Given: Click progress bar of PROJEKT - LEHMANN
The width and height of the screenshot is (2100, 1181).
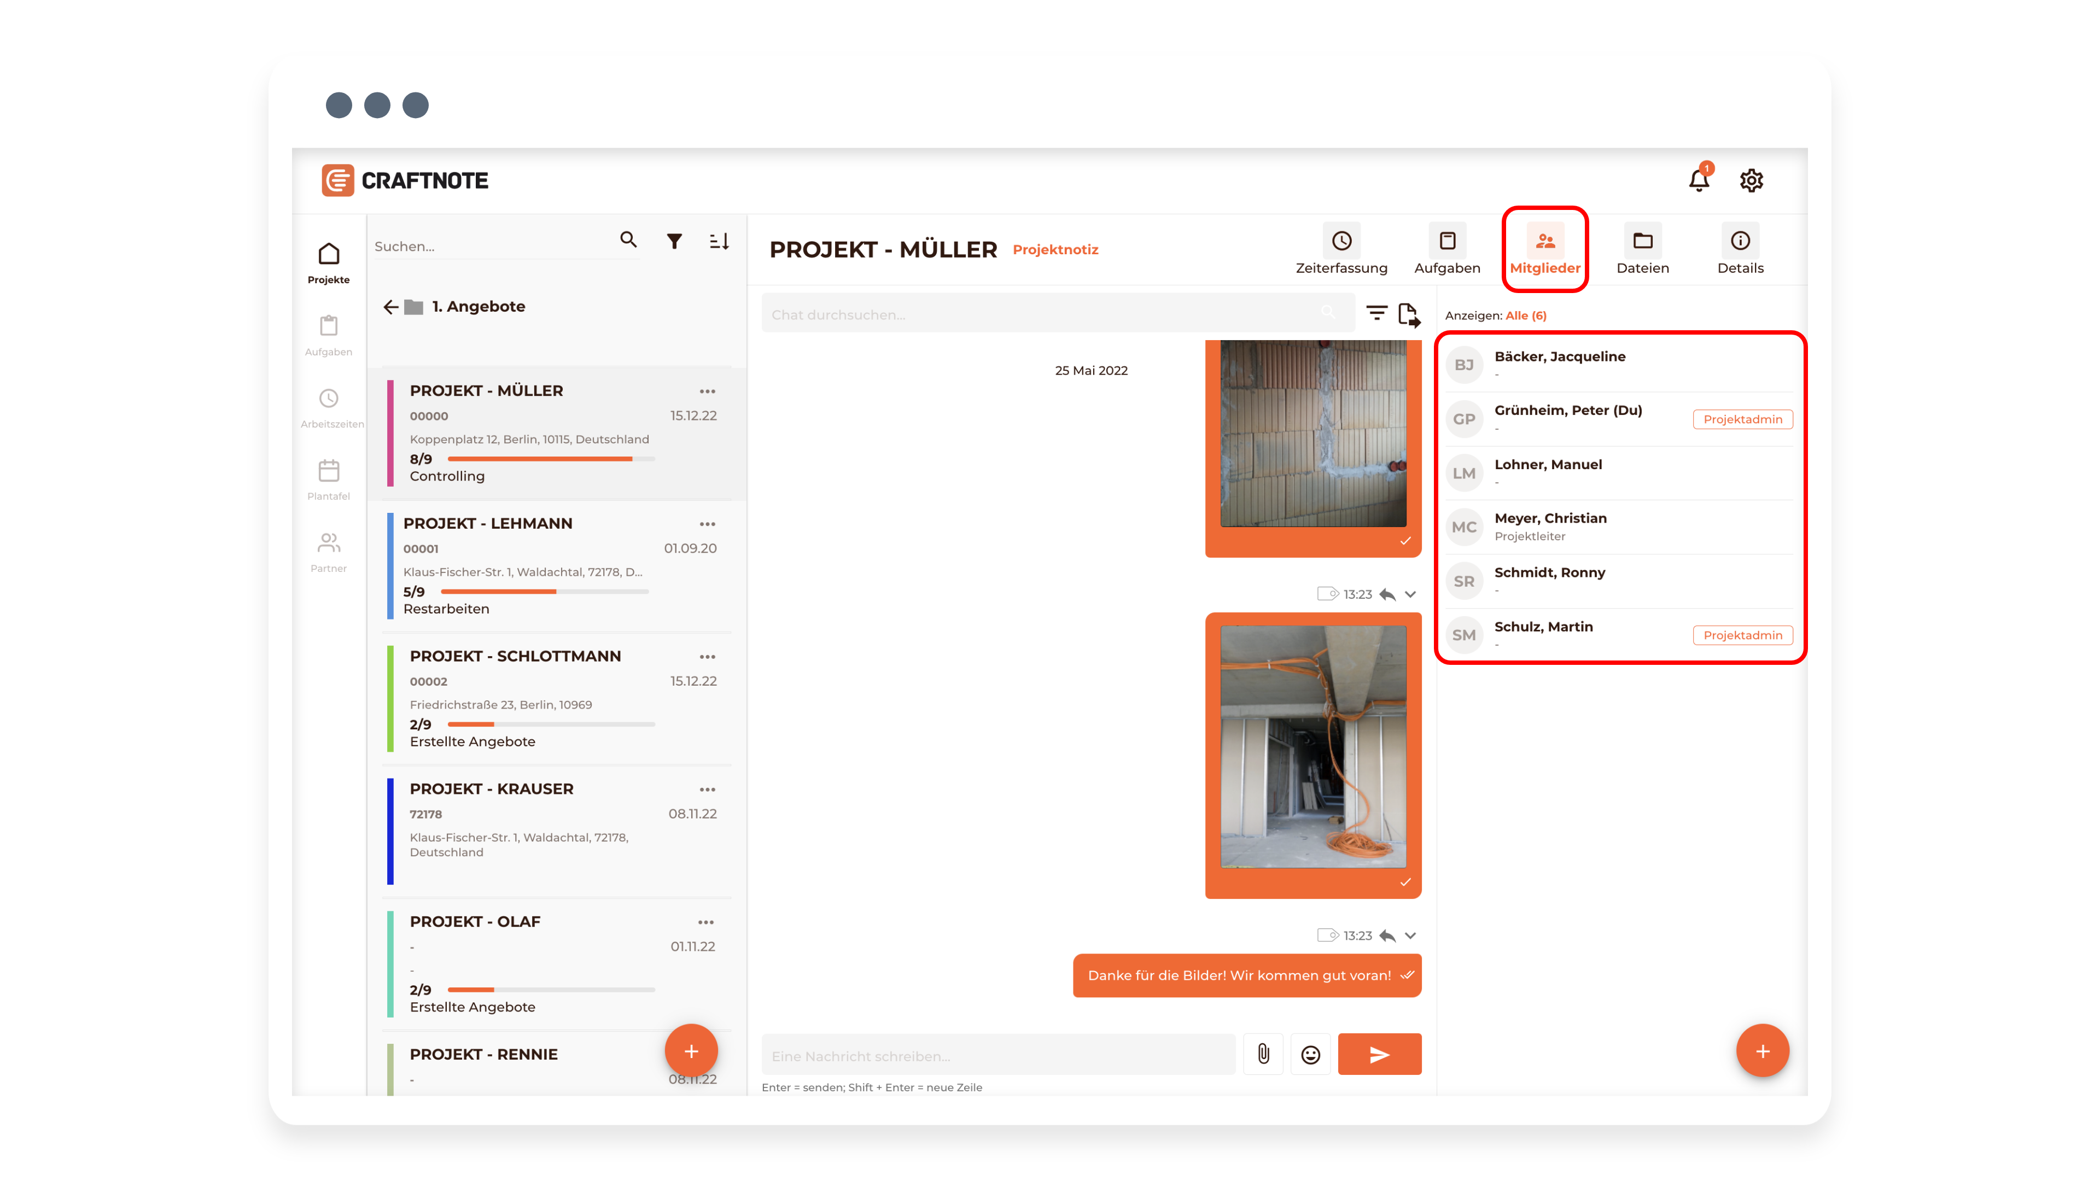Looking at the screenshot, I should tap(545, 592).
